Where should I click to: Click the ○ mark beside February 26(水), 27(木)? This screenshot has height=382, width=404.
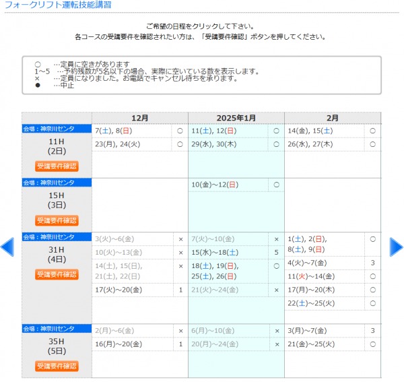372,144
